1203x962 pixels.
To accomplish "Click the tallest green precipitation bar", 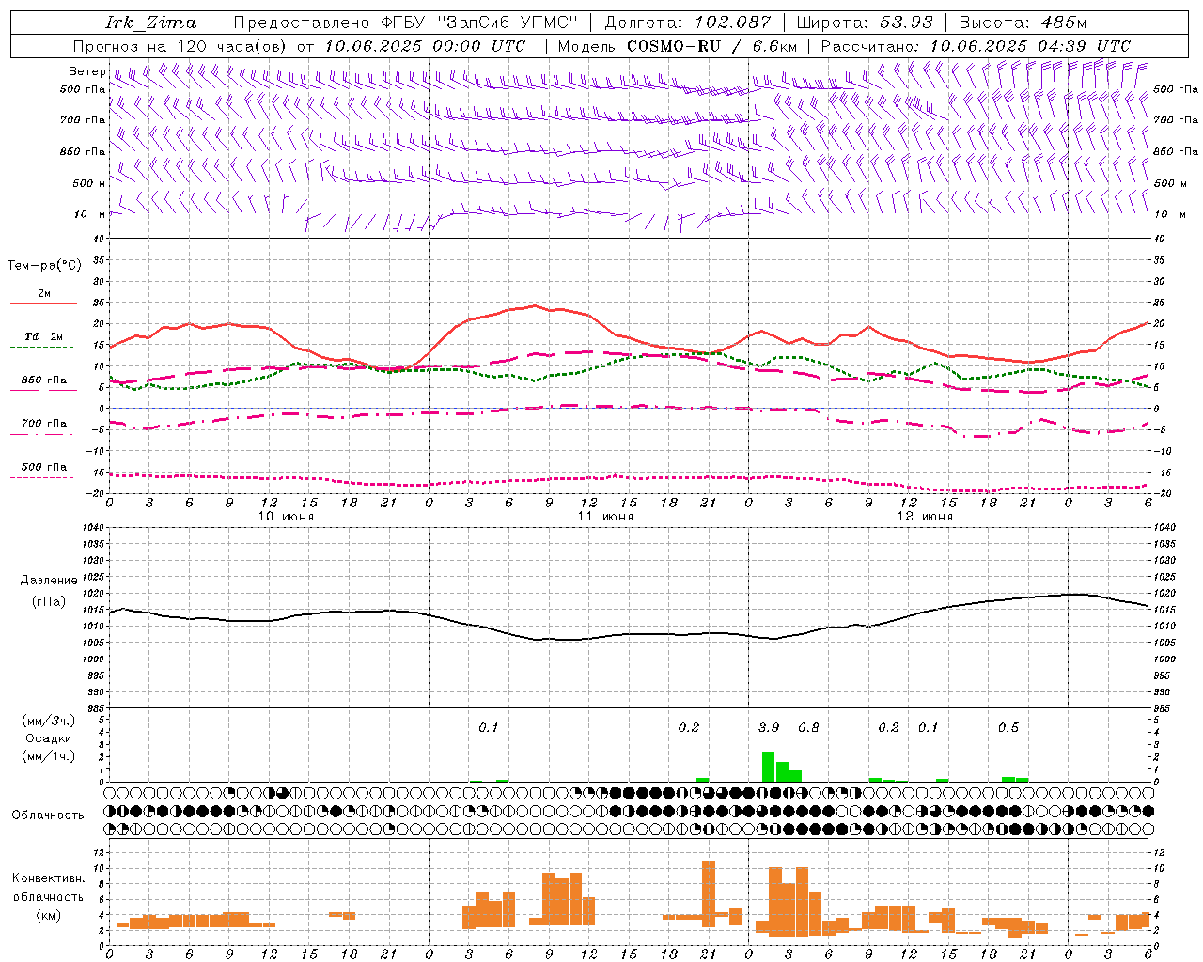I will [768, 767].
